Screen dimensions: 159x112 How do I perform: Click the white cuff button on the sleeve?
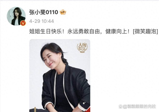coord(84,103)
